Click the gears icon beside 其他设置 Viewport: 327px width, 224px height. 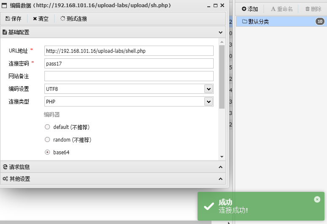pos(5,179)
